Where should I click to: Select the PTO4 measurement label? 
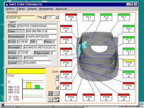(x=66, y=52)
